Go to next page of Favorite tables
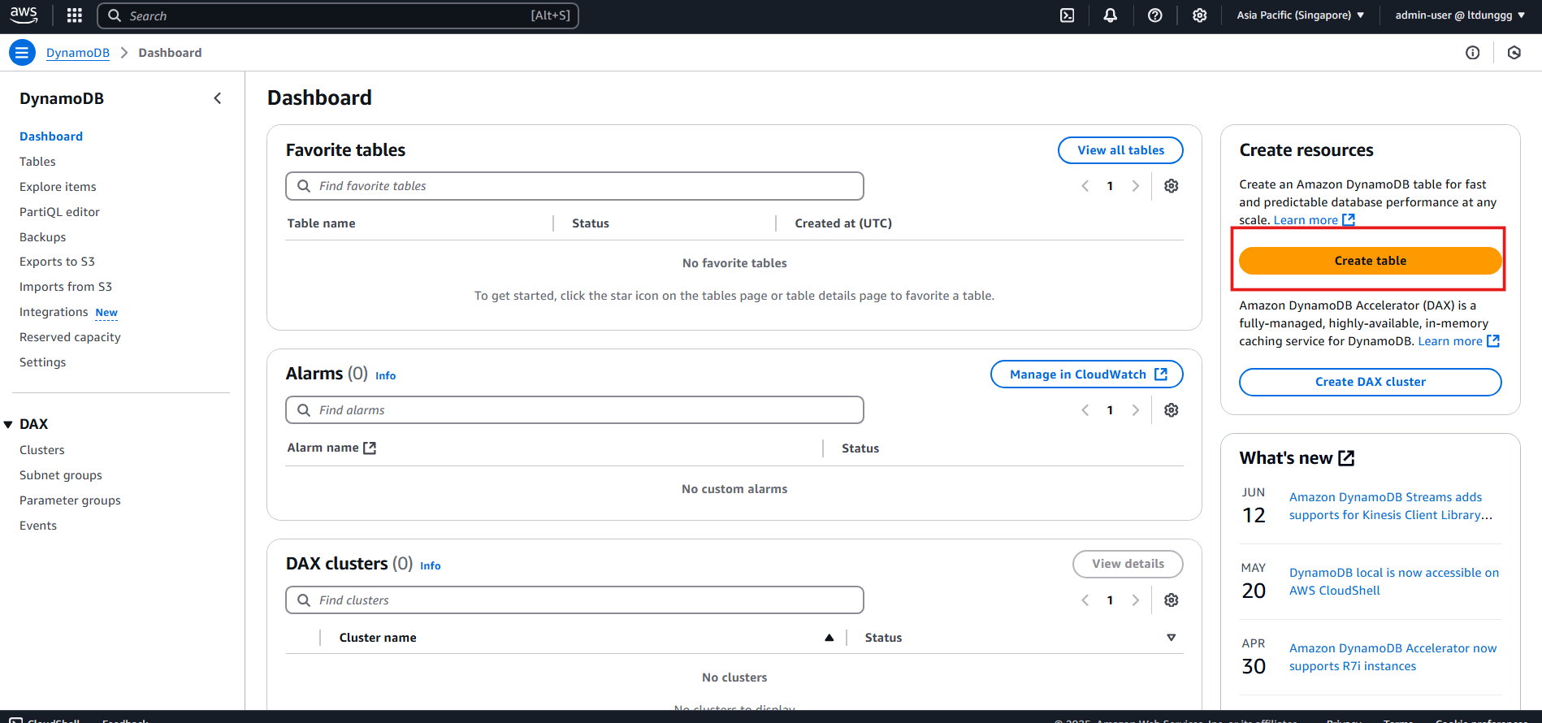The height and width of the screenshot is (723, 1542). [1136, 186]
